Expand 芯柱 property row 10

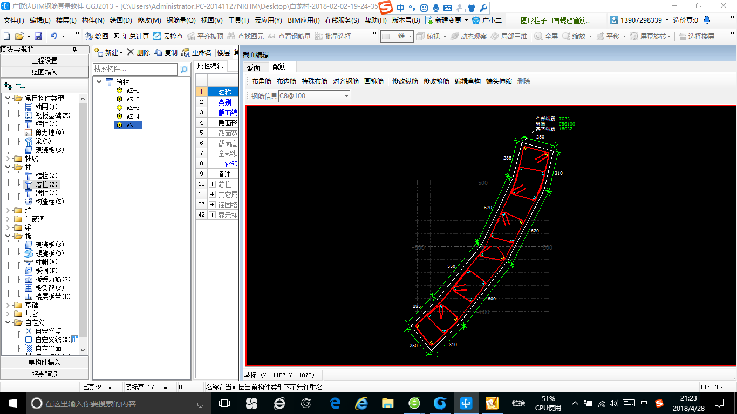tap(212, 184)
